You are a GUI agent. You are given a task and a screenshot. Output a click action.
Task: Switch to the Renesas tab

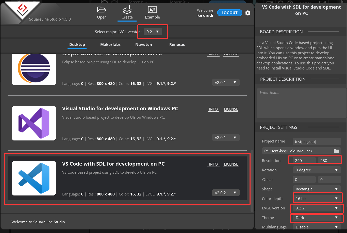click(177, 45)
